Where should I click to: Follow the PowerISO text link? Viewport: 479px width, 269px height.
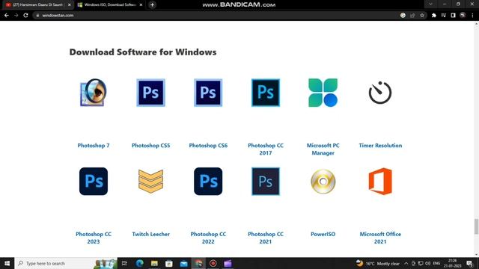pyautogui.click(x=323, y=234)
